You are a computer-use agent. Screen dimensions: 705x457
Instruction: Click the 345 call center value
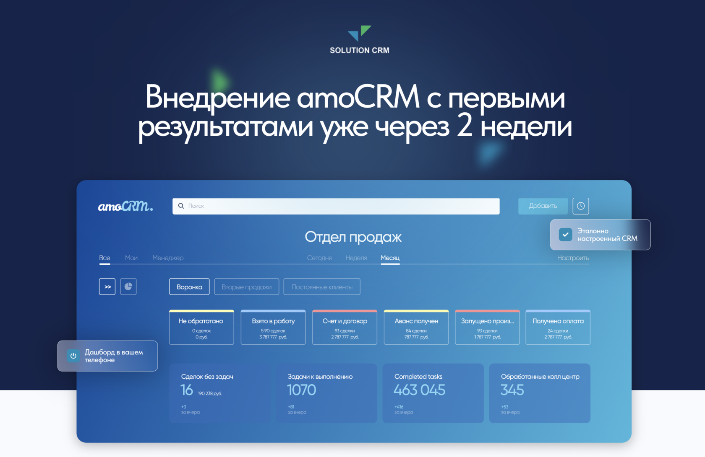512,390
